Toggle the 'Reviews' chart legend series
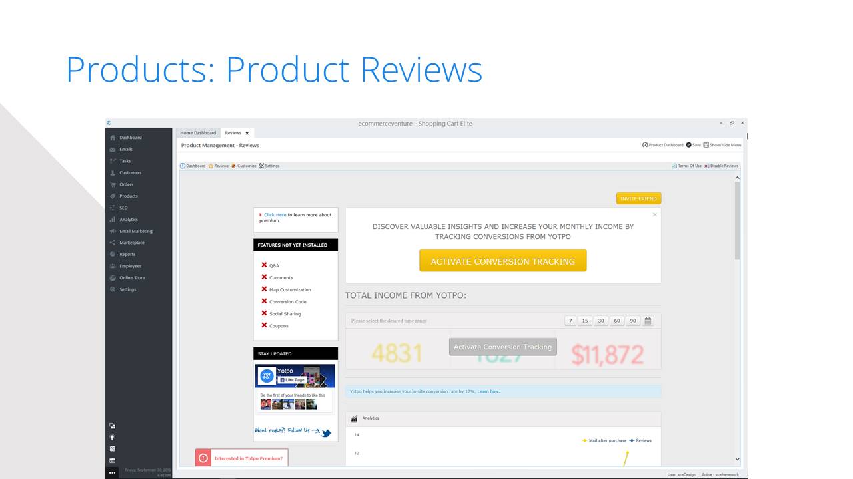This screenshot has width=853, height=479. 640,440
